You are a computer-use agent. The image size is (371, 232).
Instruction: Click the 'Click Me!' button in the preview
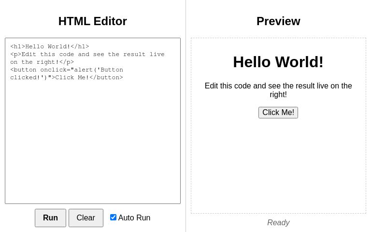tap(278, 113)
